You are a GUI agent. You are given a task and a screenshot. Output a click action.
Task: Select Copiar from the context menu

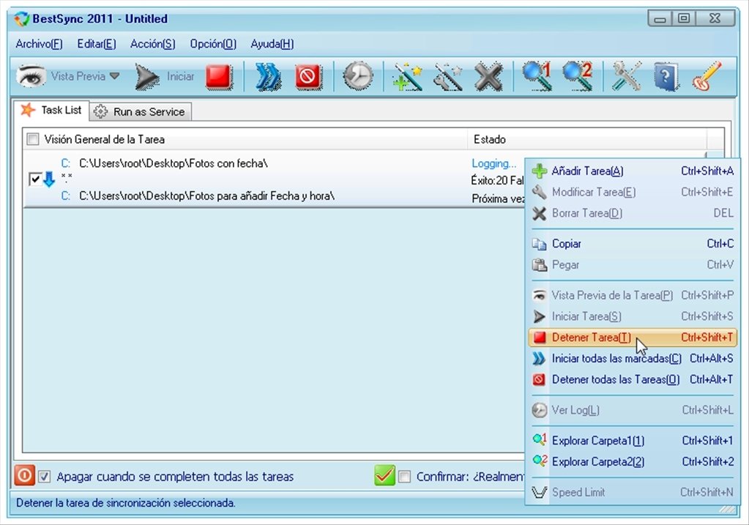633,244
